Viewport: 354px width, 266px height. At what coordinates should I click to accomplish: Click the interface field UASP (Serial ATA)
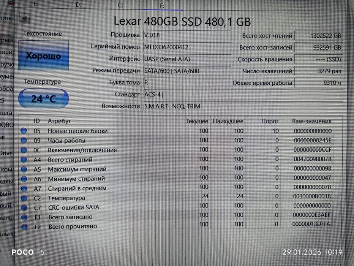[187, 59]
